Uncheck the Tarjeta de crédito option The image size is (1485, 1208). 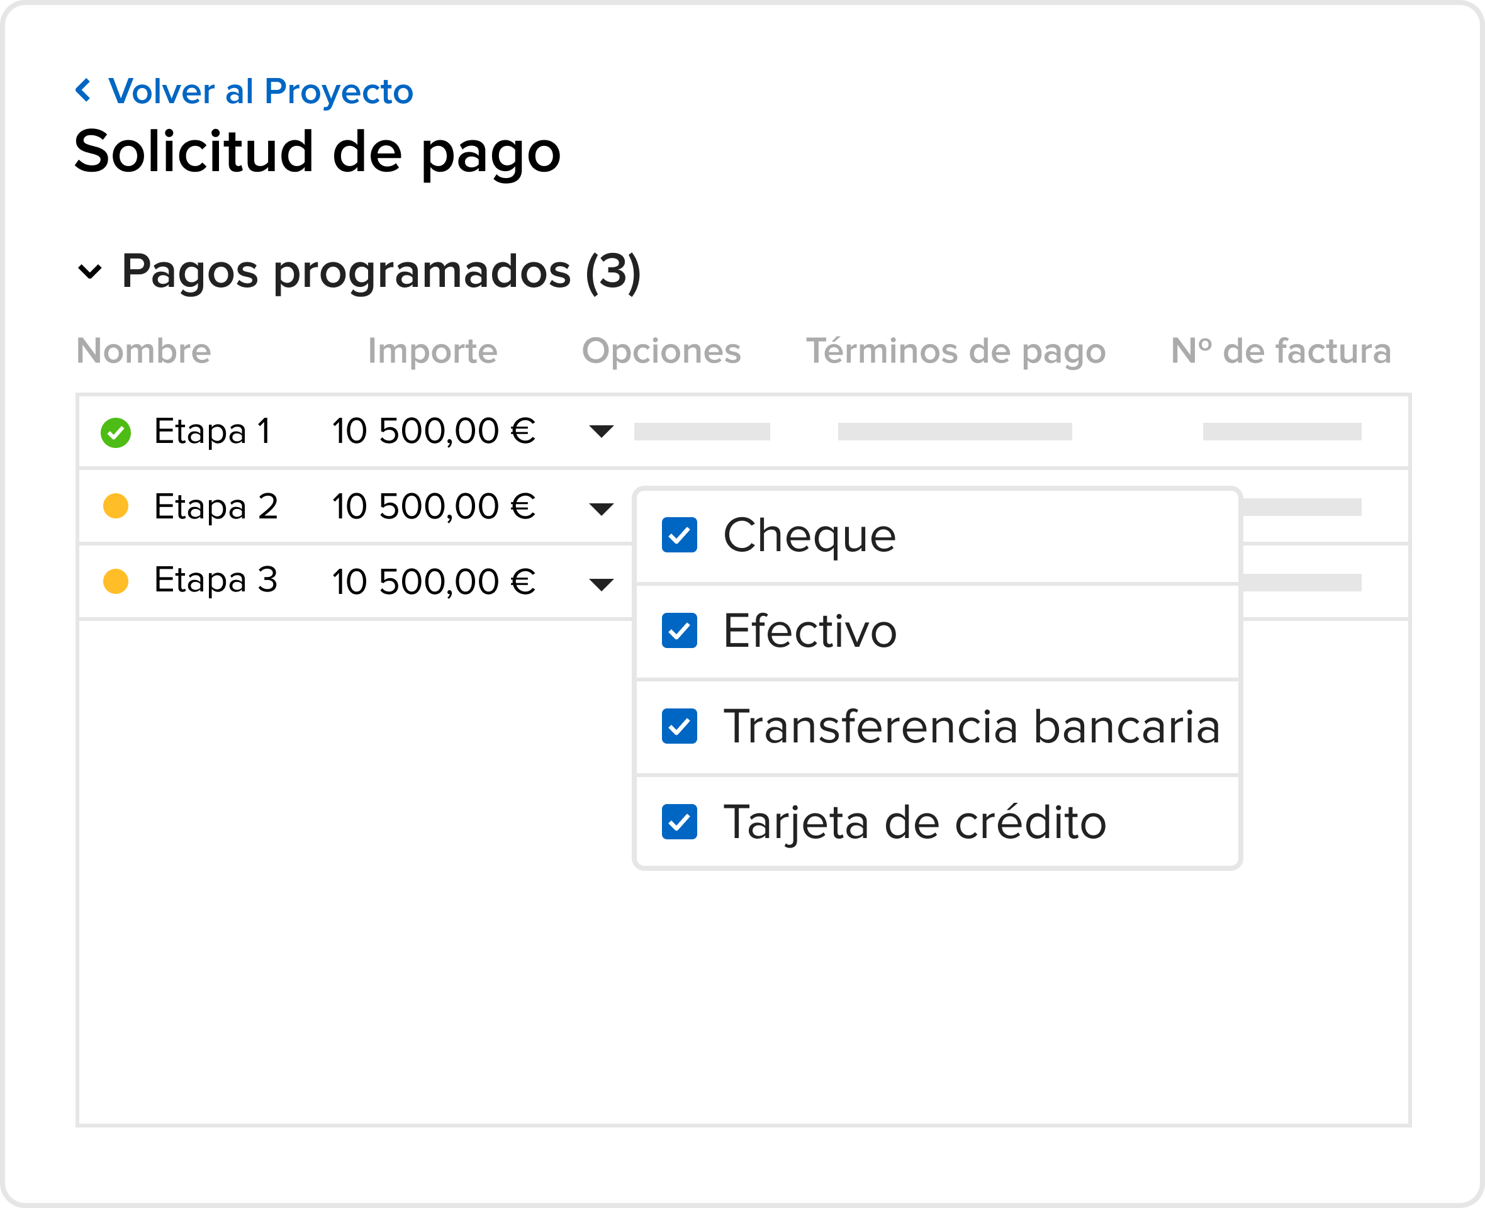tap(679, 822)
